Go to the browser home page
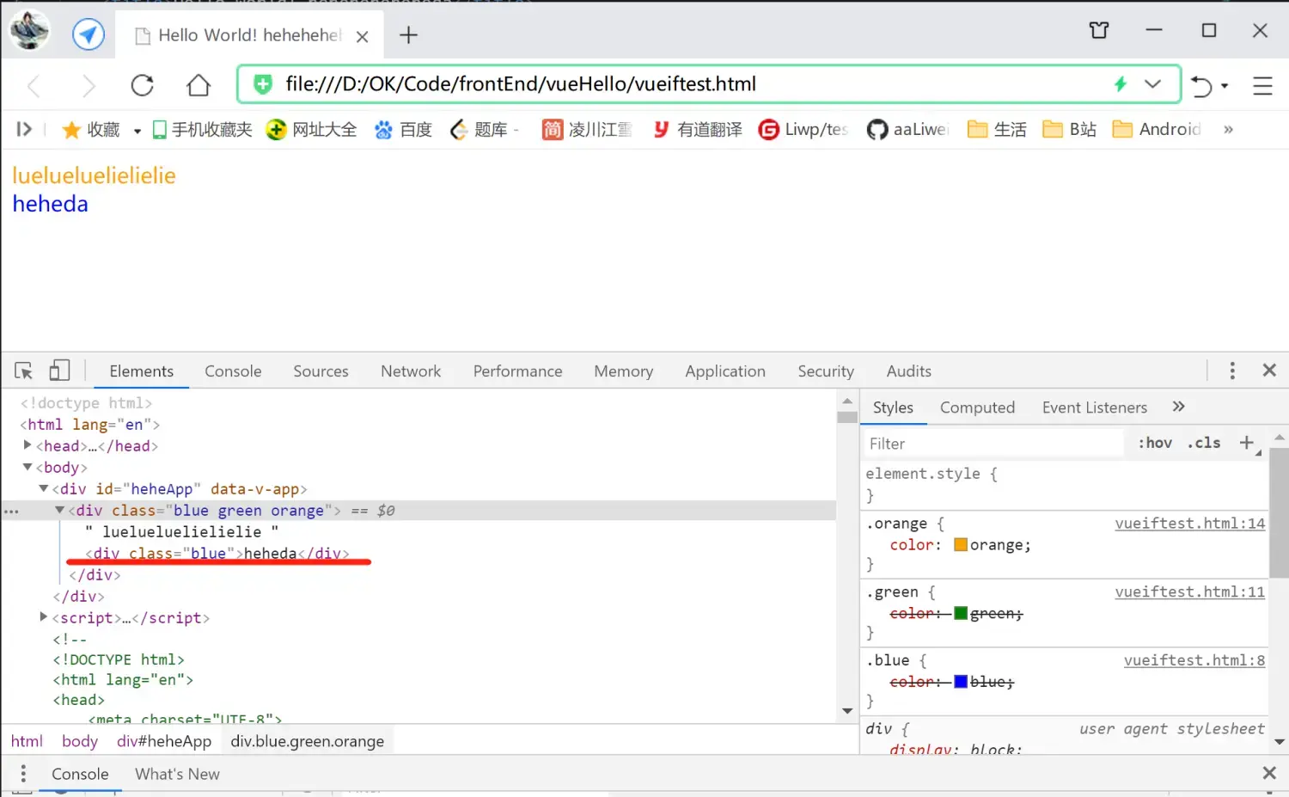Viewport: 1289px width, 797px height. click(199, 85)
